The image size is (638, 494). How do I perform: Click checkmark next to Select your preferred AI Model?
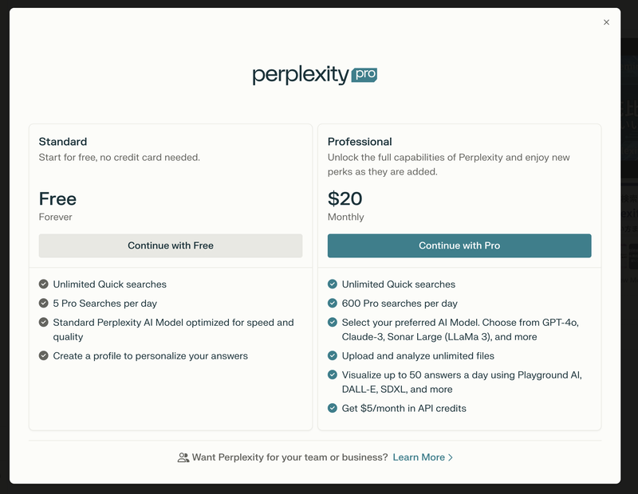pyautogui.click(x=333, y=323)
